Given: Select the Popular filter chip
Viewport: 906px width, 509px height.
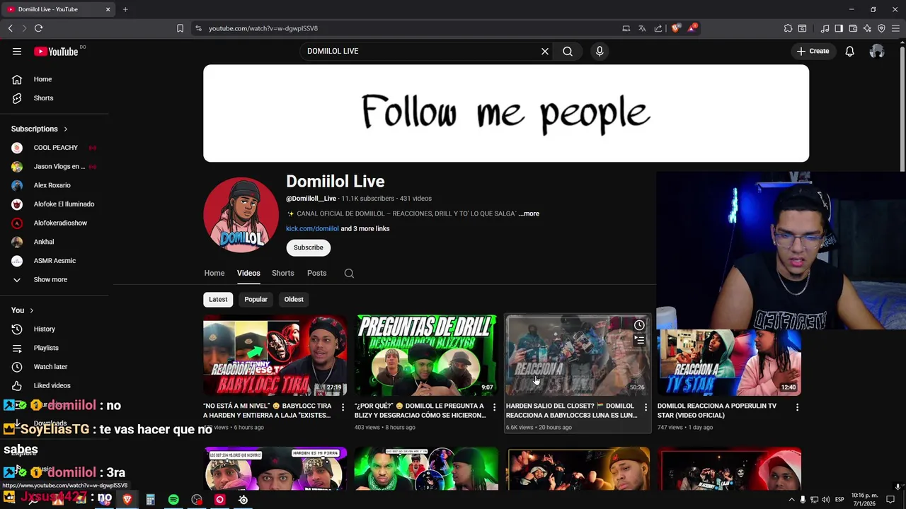Looking at the screenshot, I should [256, 300].
